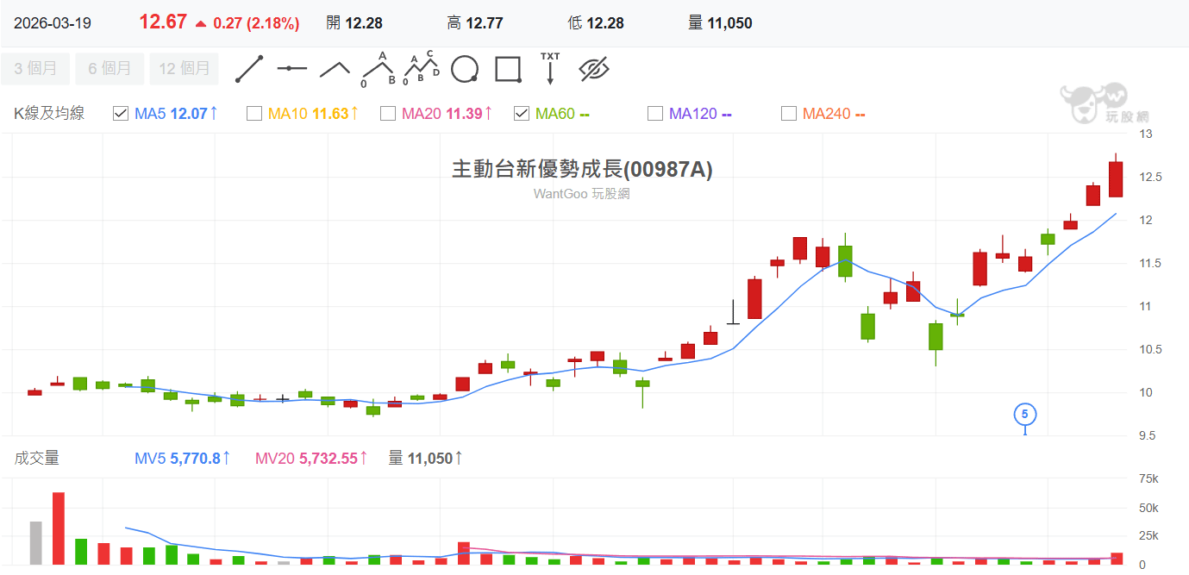This screenshot has width=1189, height=575.
Task: Select the 6個月 period button
Action: pyautogui.click(x=110, y=67)
